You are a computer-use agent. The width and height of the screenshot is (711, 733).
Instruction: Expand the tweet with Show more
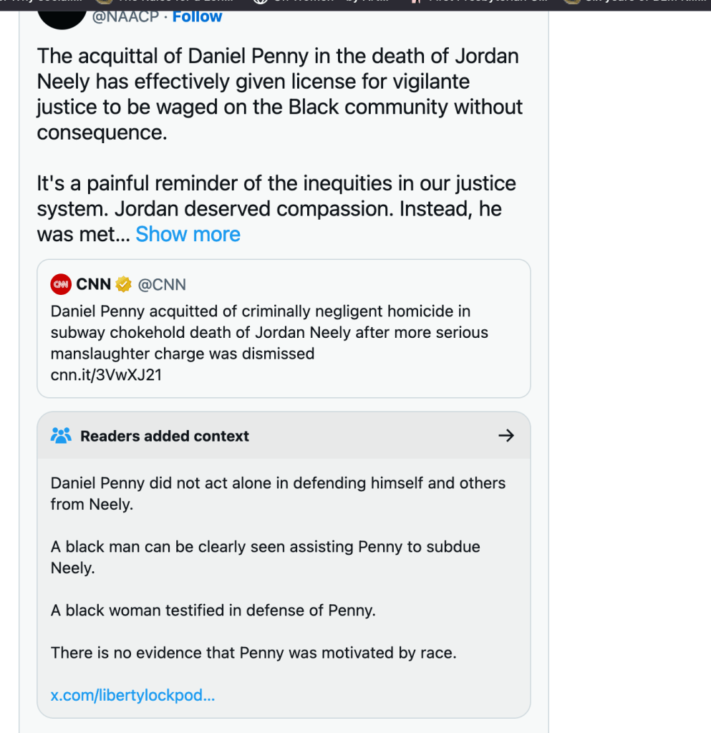[x=188, y=234]
